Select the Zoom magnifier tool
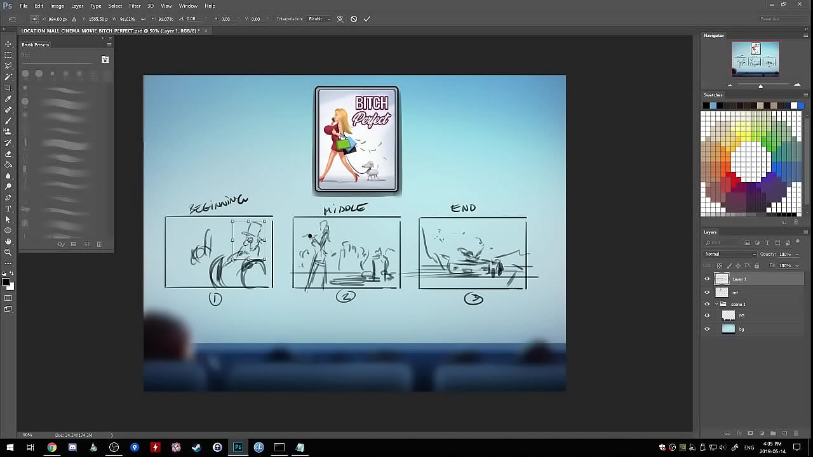 point(8,252)
